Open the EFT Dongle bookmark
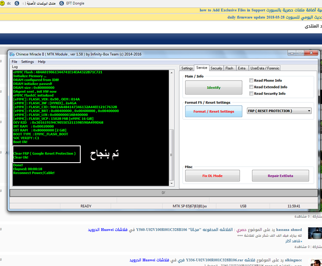Viewport: 322px width, 266px height. (x=72, y=3)
